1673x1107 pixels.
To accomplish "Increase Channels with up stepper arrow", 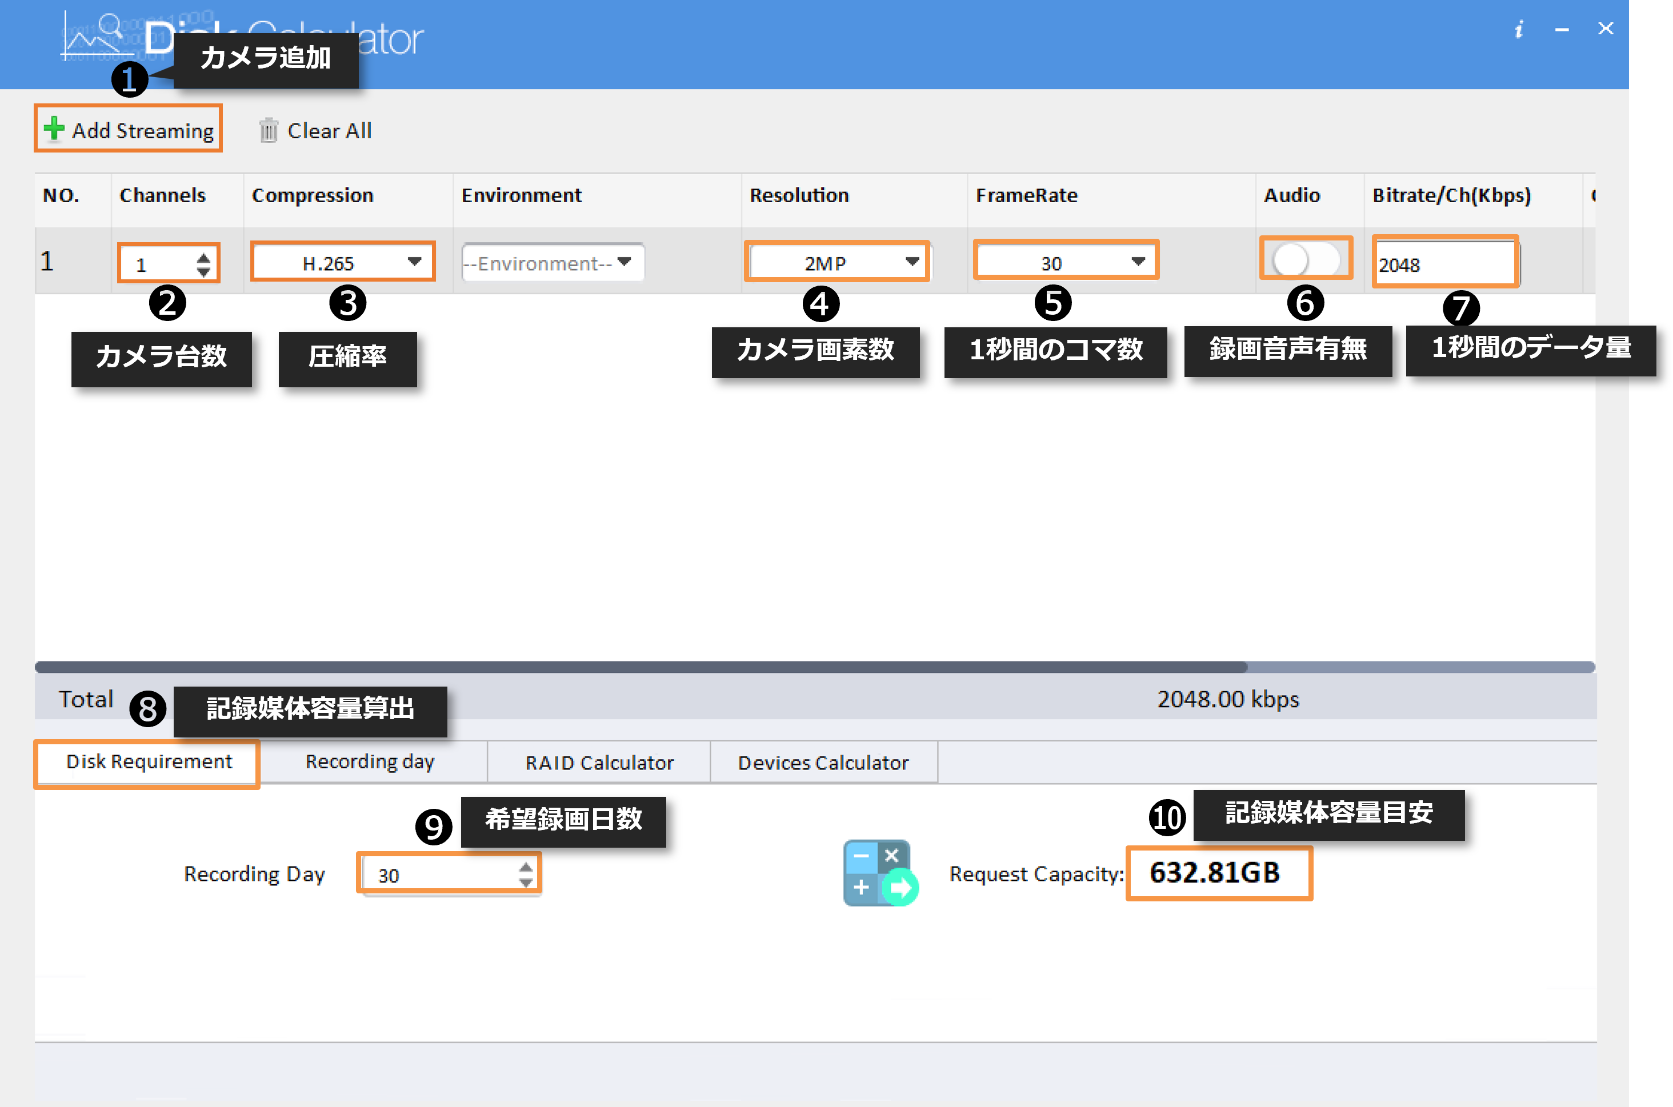I will (x=203, y=257).
